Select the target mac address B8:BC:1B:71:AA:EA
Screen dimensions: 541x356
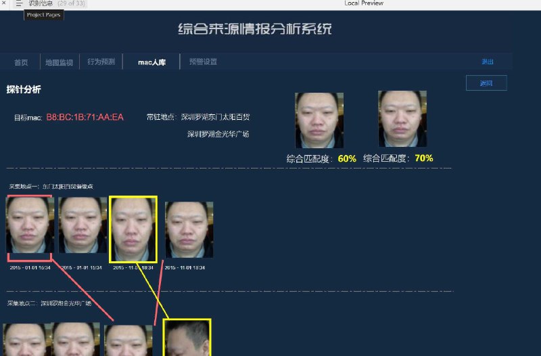[x=85, y=117]
